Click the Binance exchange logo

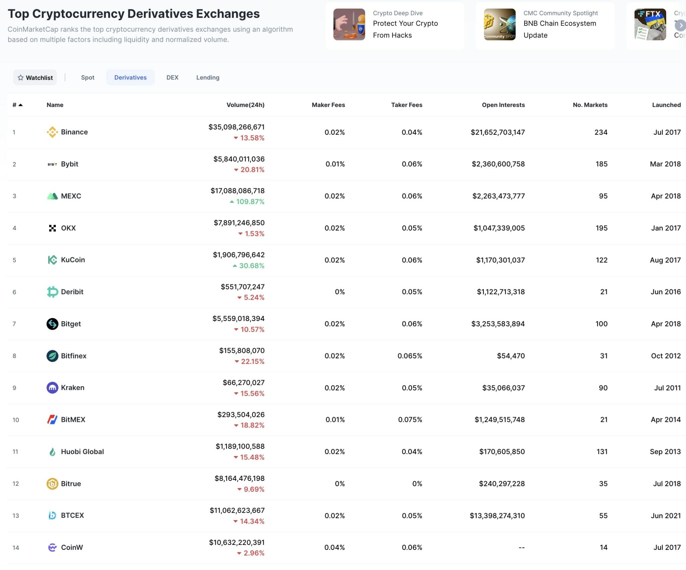click(52, 132)
